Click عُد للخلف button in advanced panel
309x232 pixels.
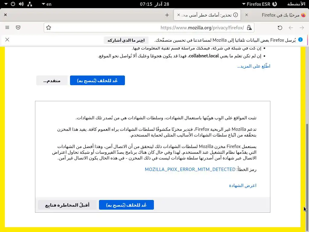[126, 205]
